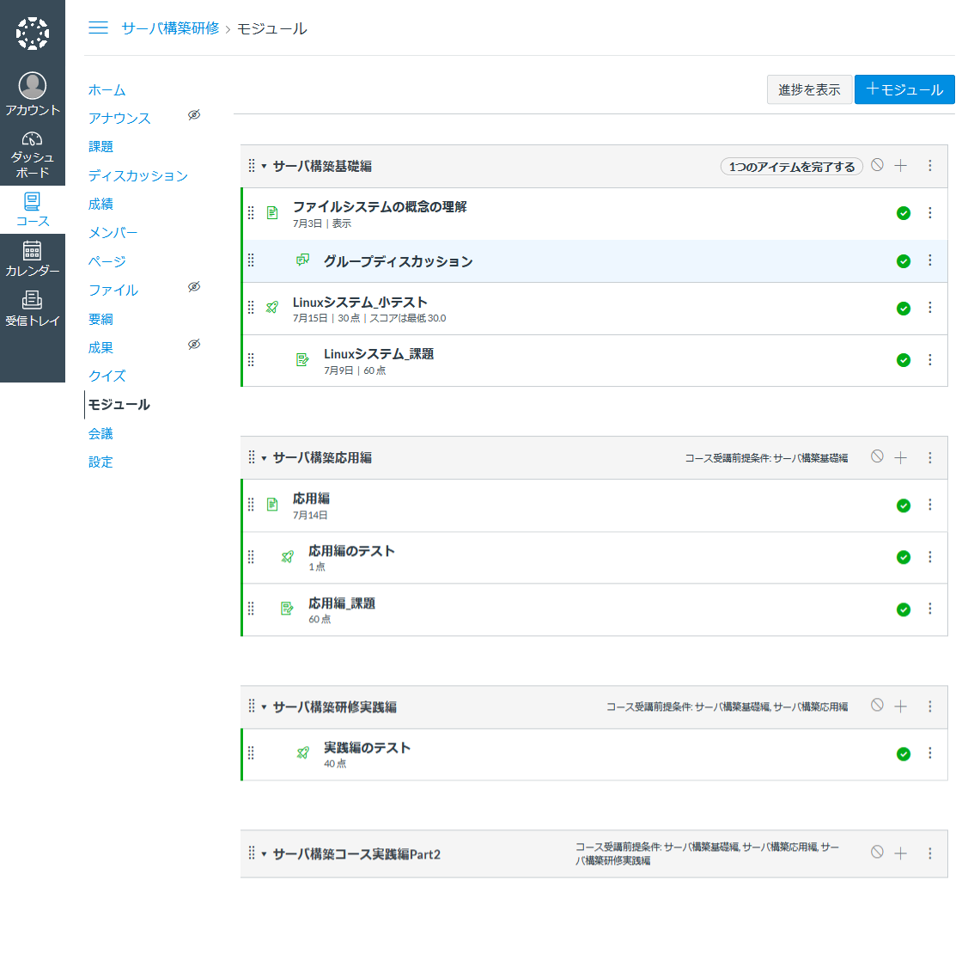Click drag handle of サーバ構築基礎編 module header
The image size is (974, 979).
pos(252,165)
